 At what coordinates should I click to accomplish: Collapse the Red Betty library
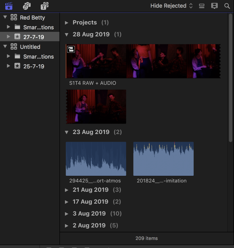tap(5, 17)
